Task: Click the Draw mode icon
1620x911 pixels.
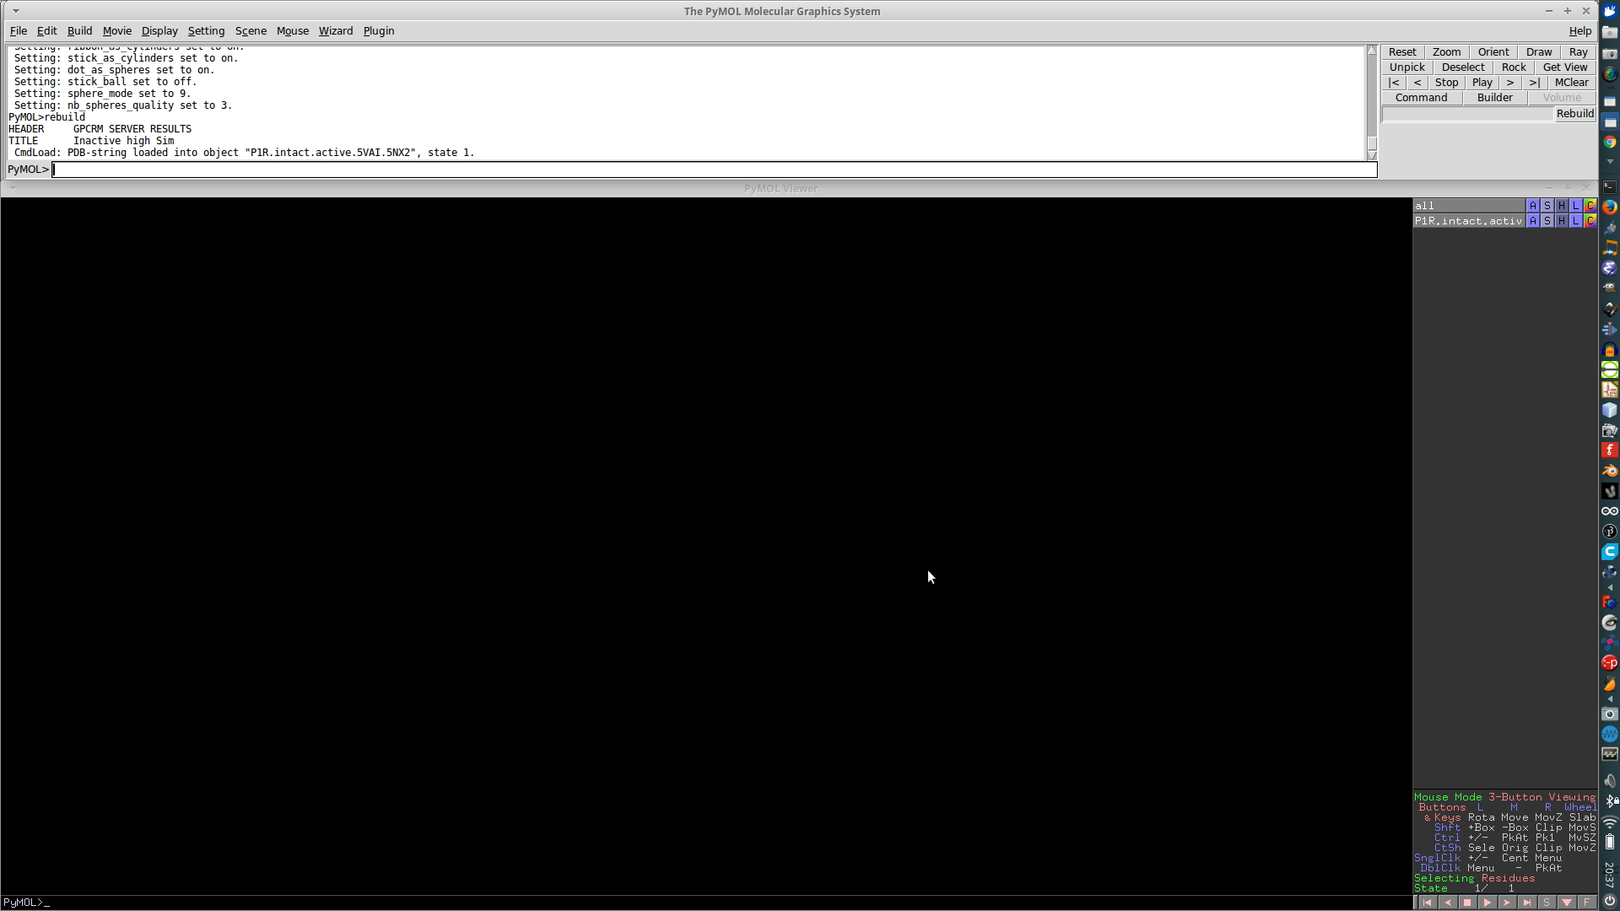Action: tap(1539, 51)
